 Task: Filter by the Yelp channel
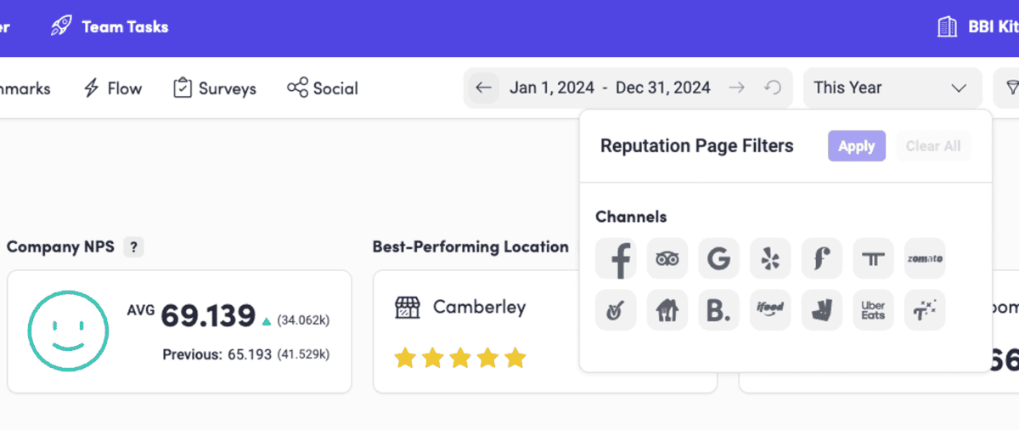[770, 258]
